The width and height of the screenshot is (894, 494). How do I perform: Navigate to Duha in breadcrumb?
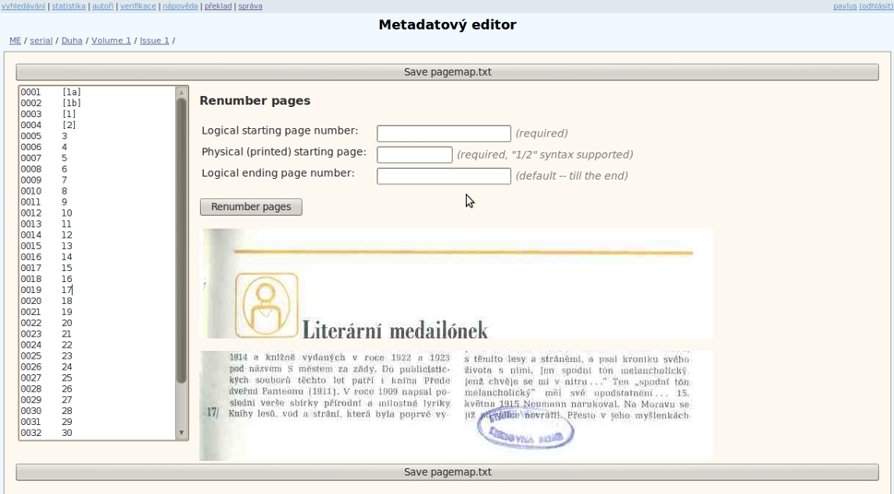point(72,41)
